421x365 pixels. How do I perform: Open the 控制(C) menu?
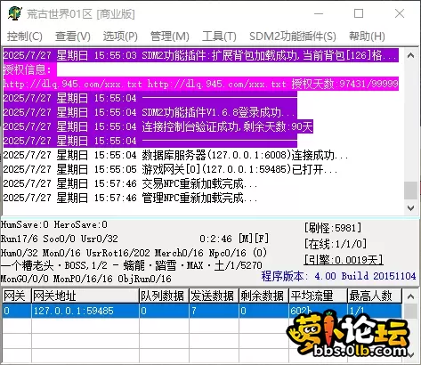point(25,36)
